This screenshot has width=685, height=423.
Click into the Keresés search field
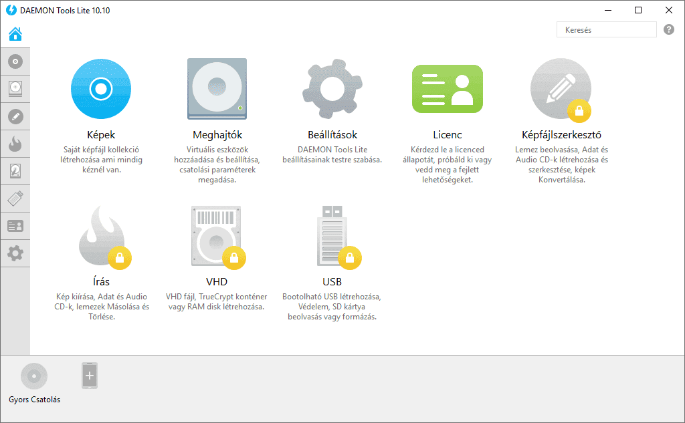coord(606,29)
